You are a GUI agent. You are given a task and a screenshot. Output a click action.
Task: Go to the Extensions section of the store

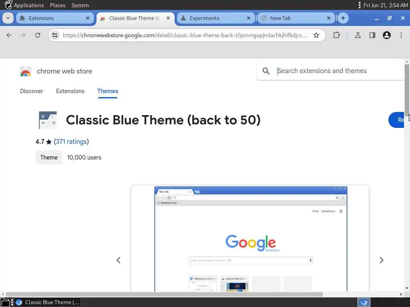pyautogui.click(x=70, y=91)
